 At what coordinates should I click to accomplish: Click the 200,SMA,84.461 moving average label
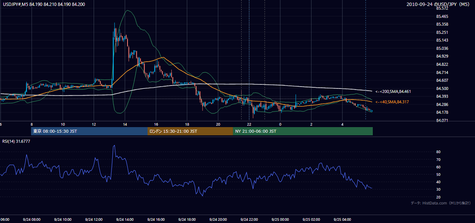click(393, 91)
